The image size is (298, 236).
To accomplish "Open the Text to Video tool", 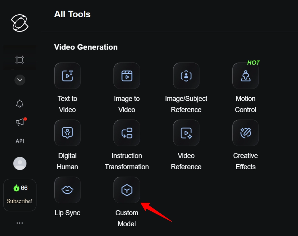I will (67, 76).
